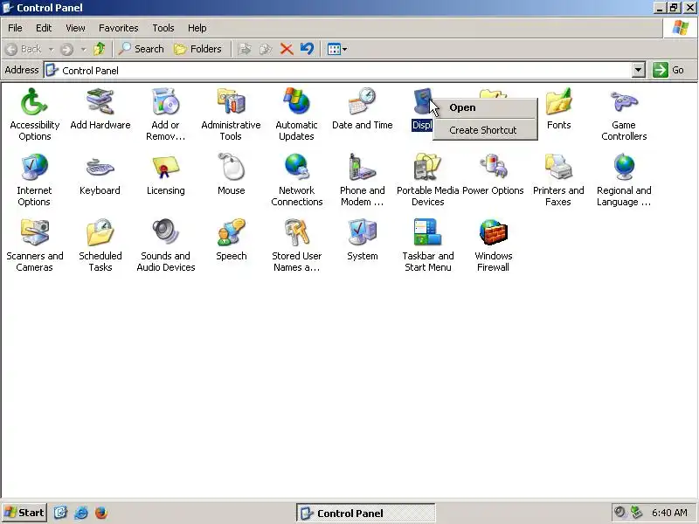Open the Tools menu
Screen dimensions: 699x524
tap(163, 28)
